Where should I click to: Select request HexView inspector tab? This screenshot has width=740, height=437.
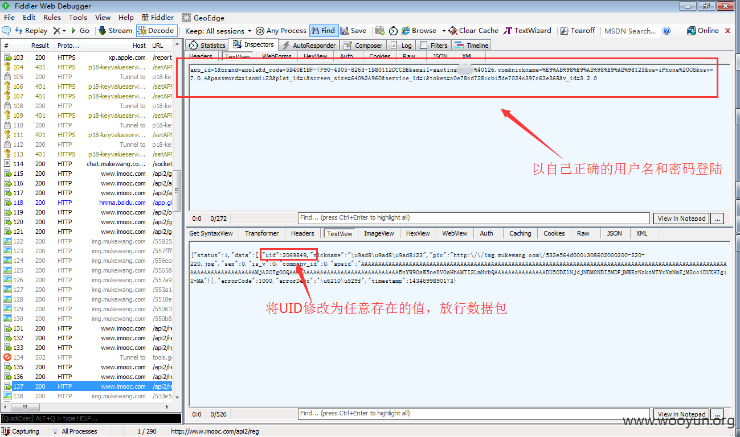[315, 56]
